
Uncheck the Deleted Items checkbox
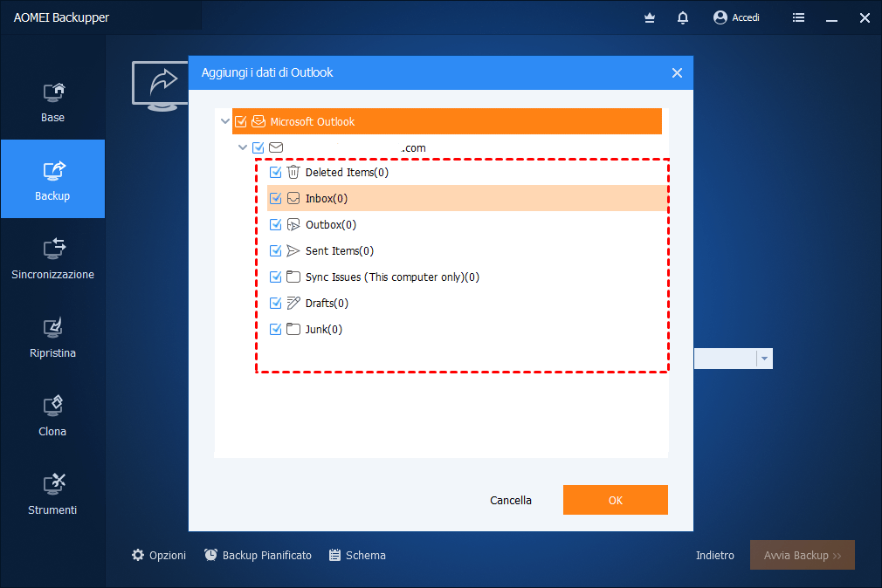[x=276, y=172]
